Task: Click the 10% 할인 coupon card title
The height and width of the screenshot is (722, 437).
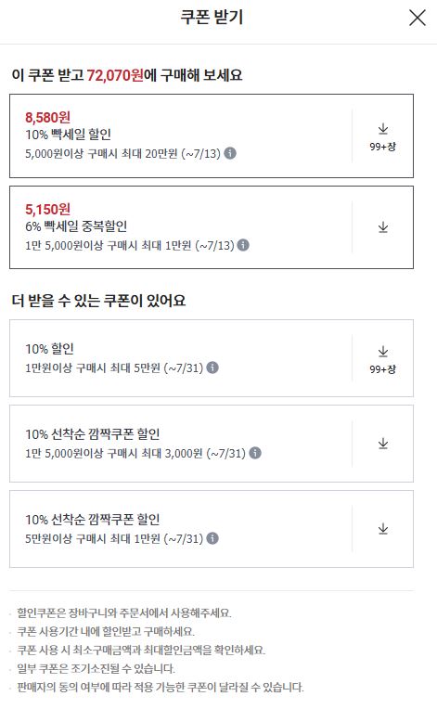Action: [50, 349]
